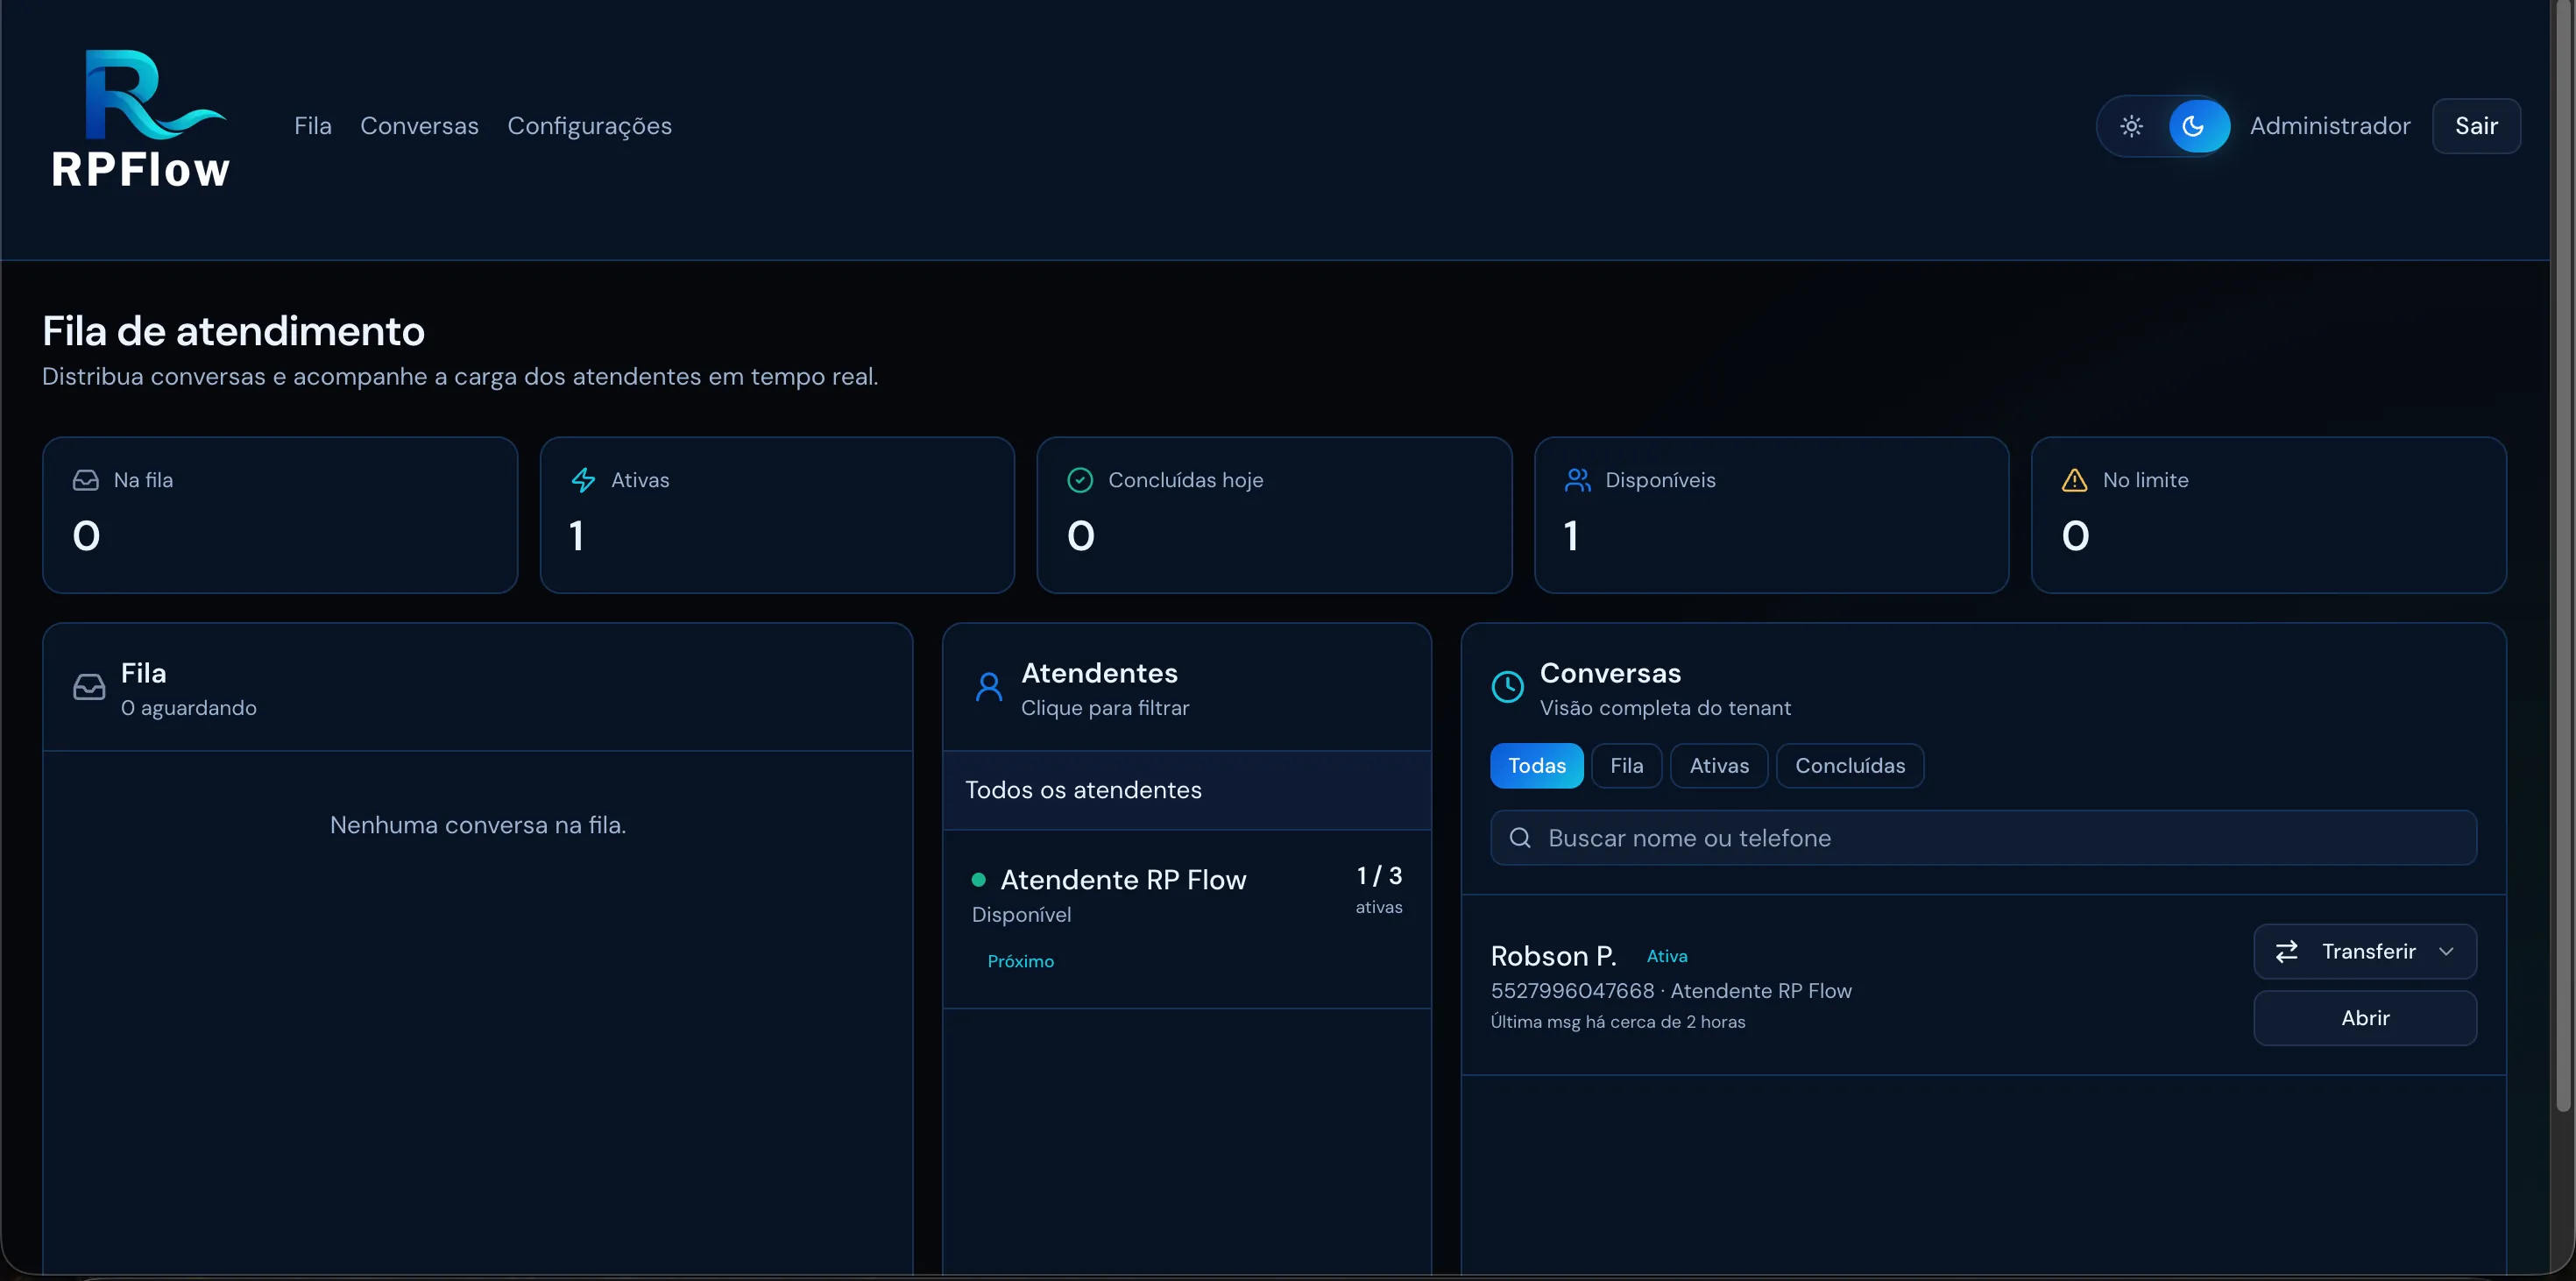
Task: Click the 1 / 3 ativas count
Action: pyautogui.click(x=1378, y=889)
